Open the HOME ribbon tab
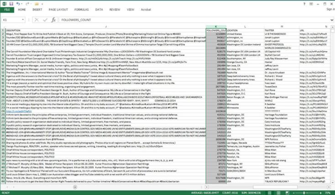The width and height of the screenshot is (335, 195). (22, 10)
